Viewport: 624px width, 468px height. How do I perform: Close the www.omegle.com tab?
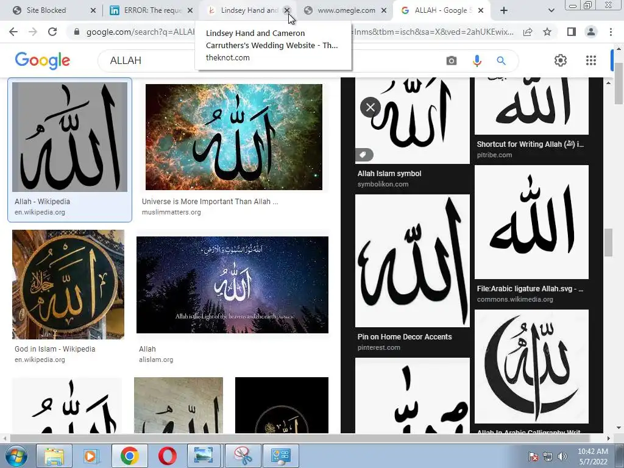pyautogui.click(x=384, y=10)
